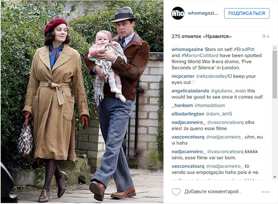Open the @tomeddison mention
Image resolution: width=278 pixels, height=204 pixels.
coord(210,106)
